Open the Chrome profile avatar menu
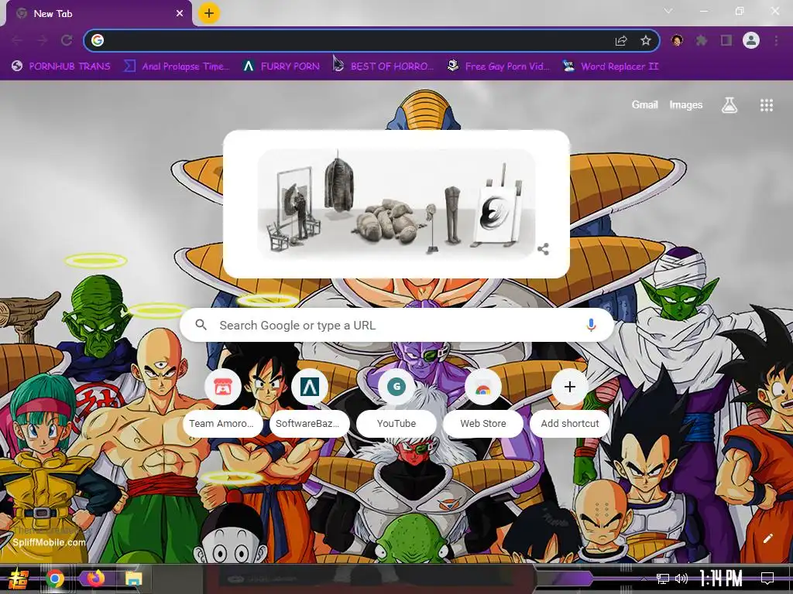793x594 pixels. [x=751, y=40]
